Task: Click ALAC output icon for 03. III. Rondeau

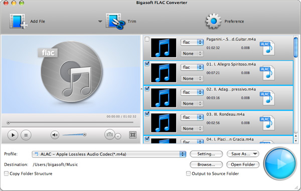Action: (x=267, y=122)
